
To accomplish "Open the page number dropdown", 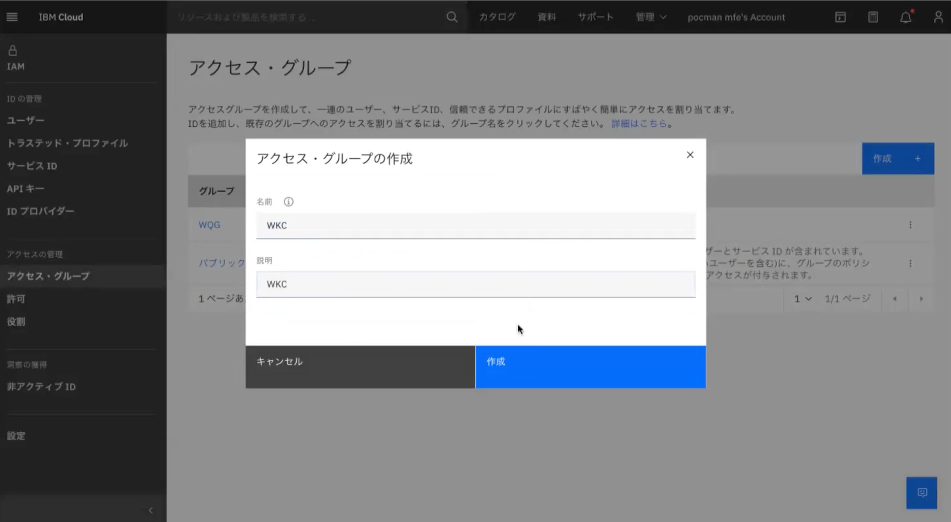I will [x=802, y=299].
